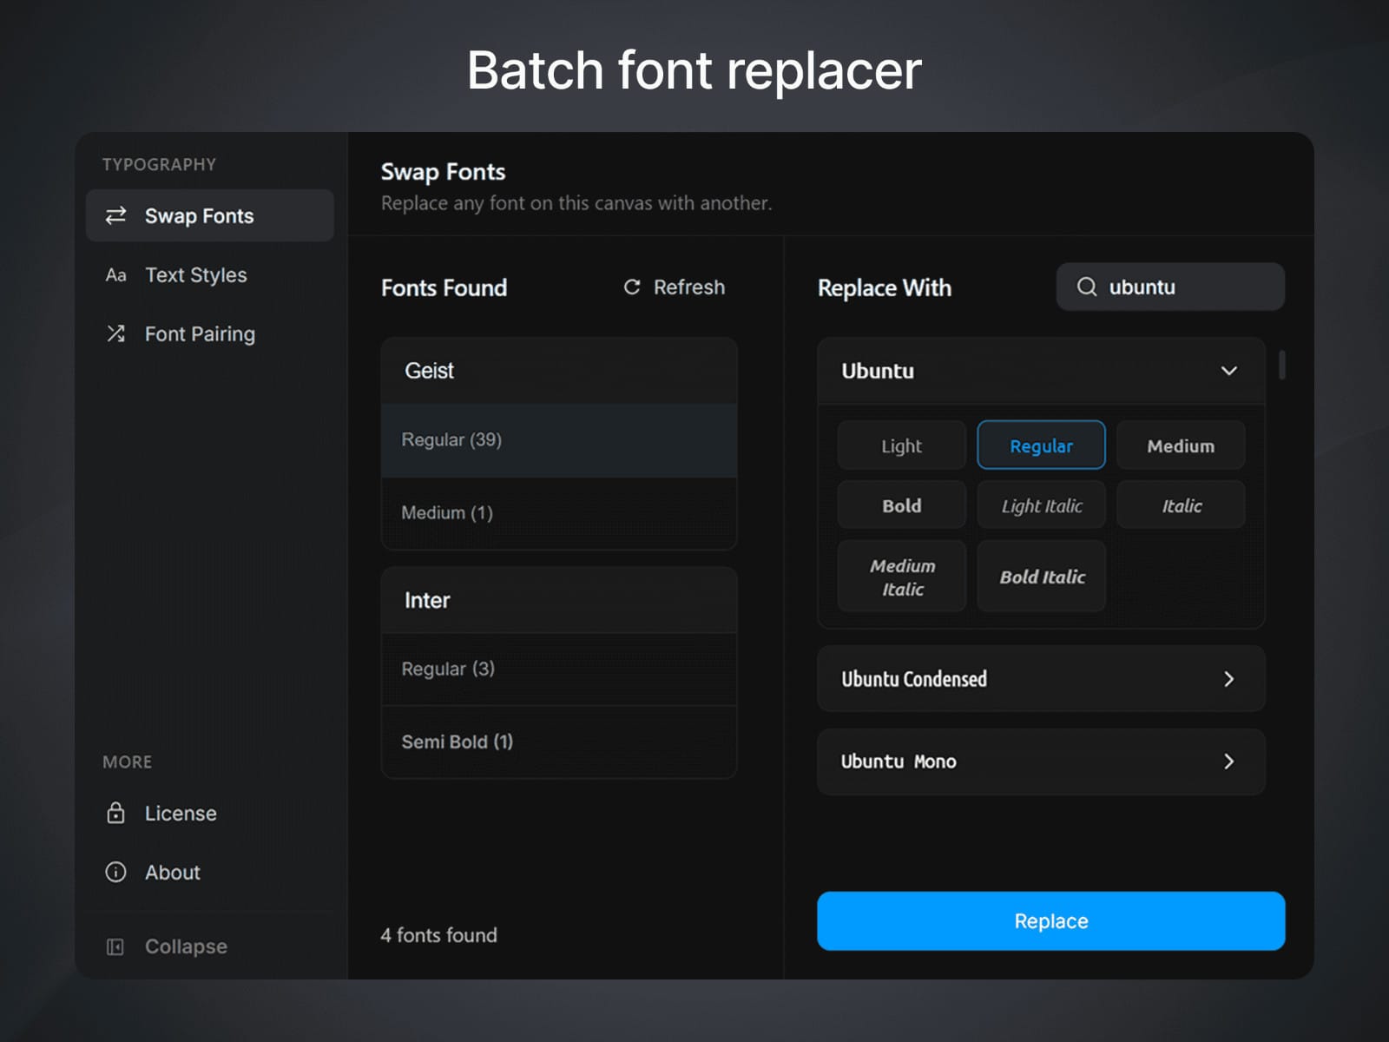The image size is (1389, 1042).
Task: Click the blue Replace button
Action: point(1050,920)
